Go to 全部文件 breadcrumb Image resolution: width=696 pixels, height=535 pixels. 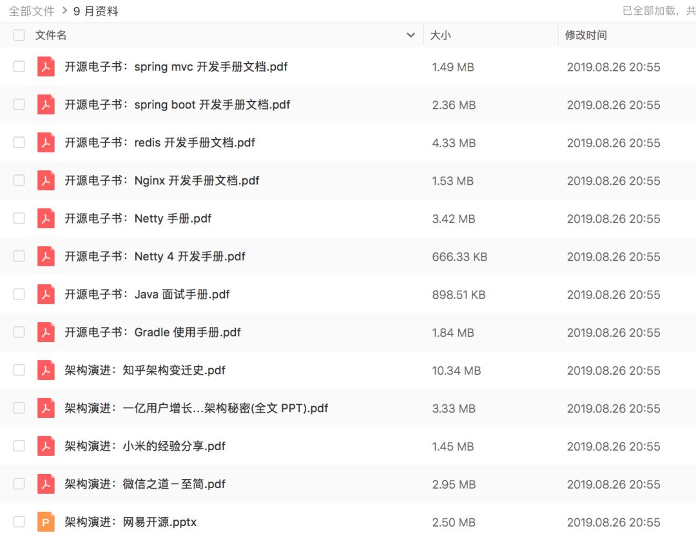tap(32, 11)
